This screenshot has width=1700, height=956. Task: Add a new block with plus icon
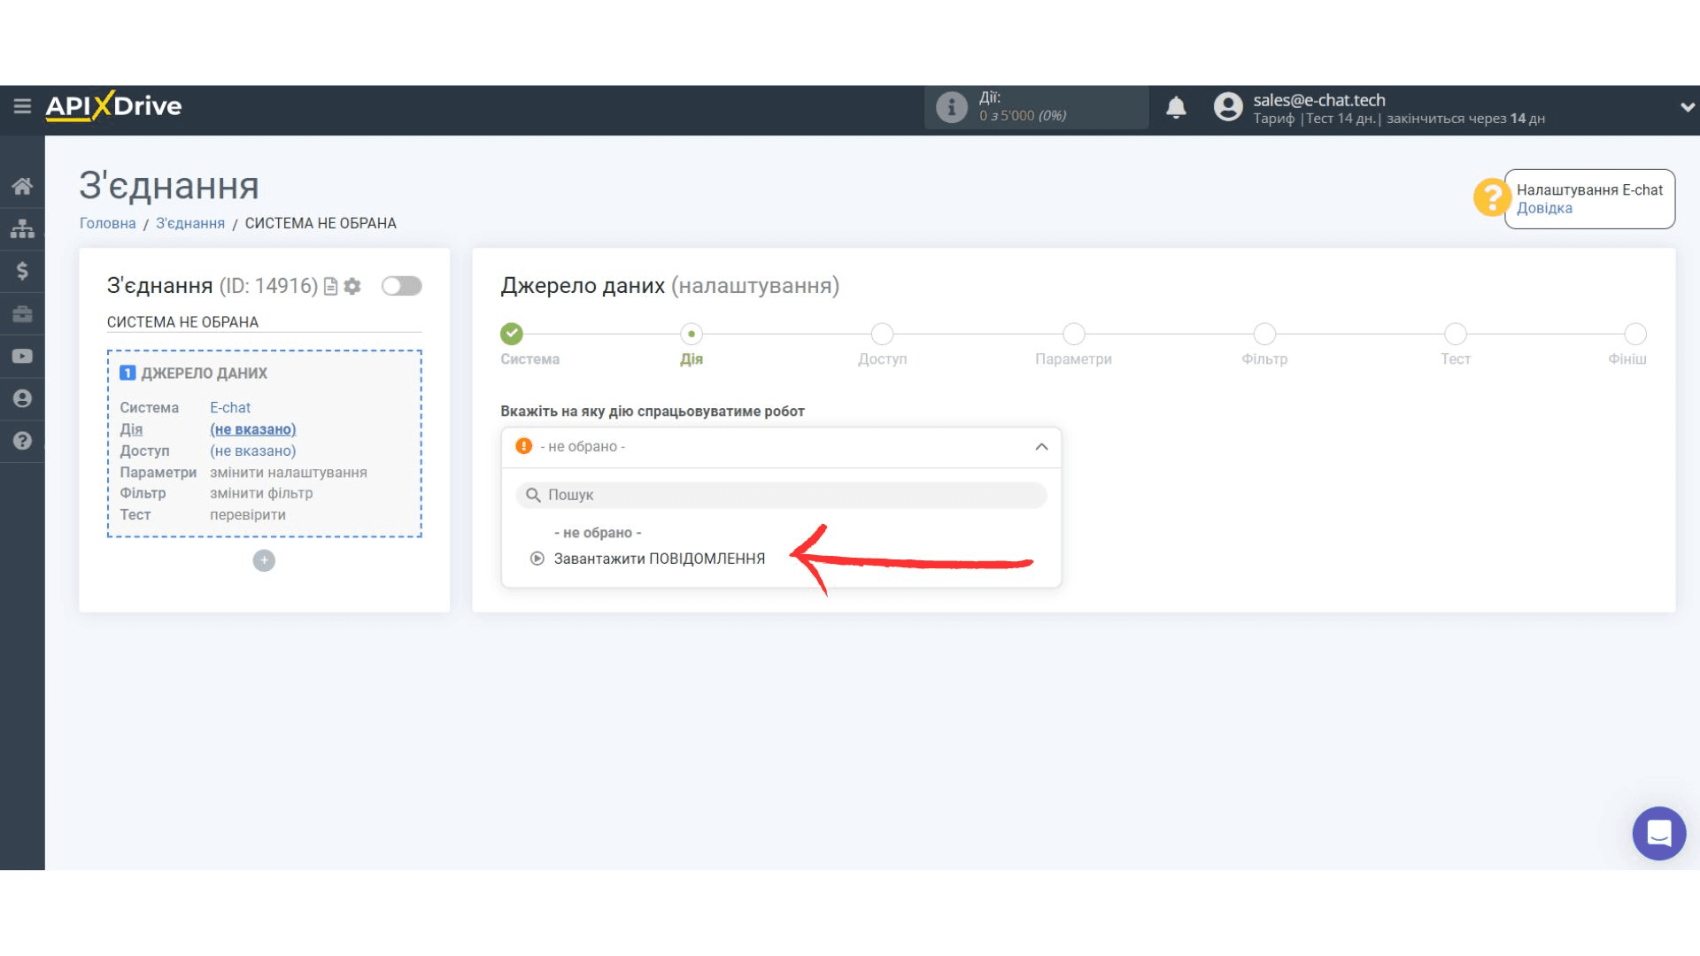click(x=264, y=560)
